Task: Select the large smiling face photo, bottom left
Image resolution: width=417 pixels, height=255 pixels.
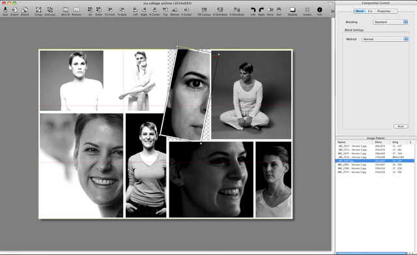Action: click(81, 165)
